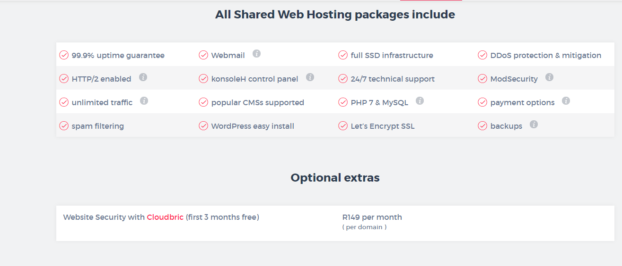Click info icon next to konsoleH control panel

click(x=310, y=77)
